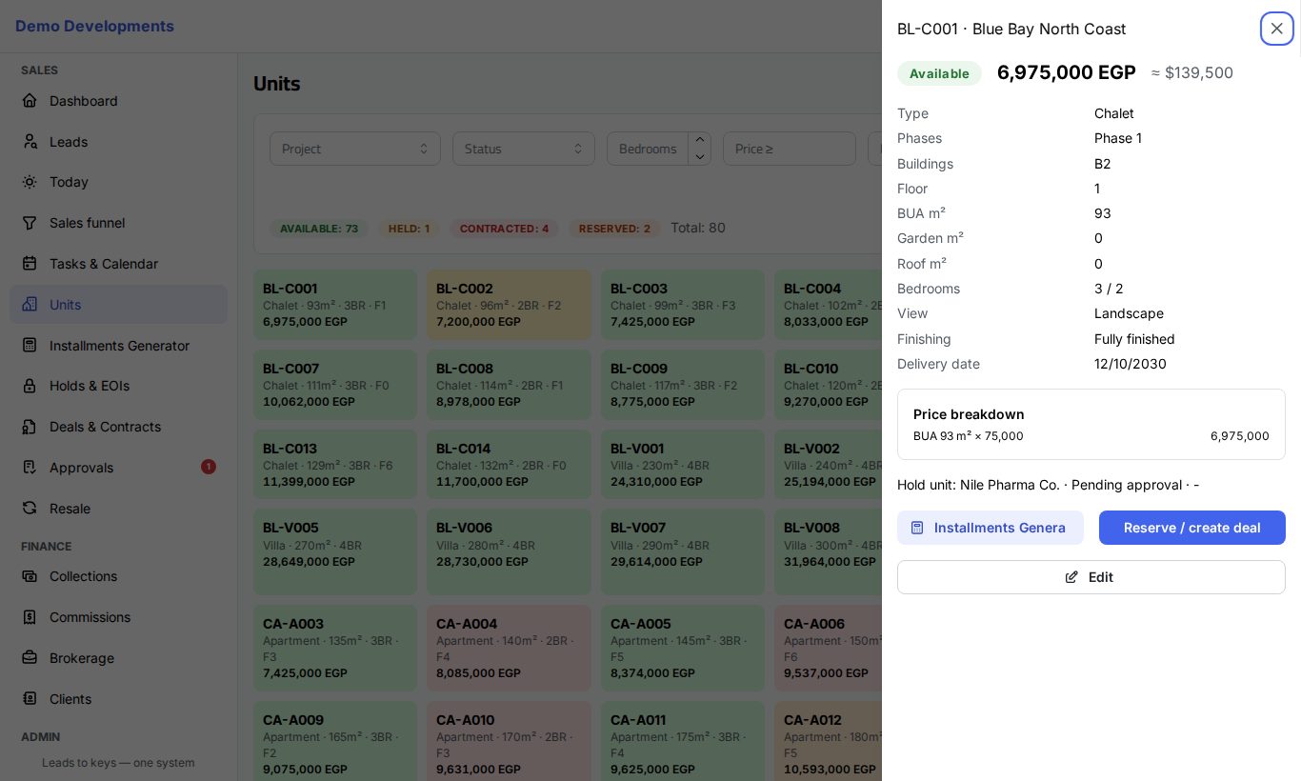Image resolution: width=1301 pixels, height=781 pixels.
Task: Click the pencil icon on the Edit button
Action: click(x=1071, y=577)
